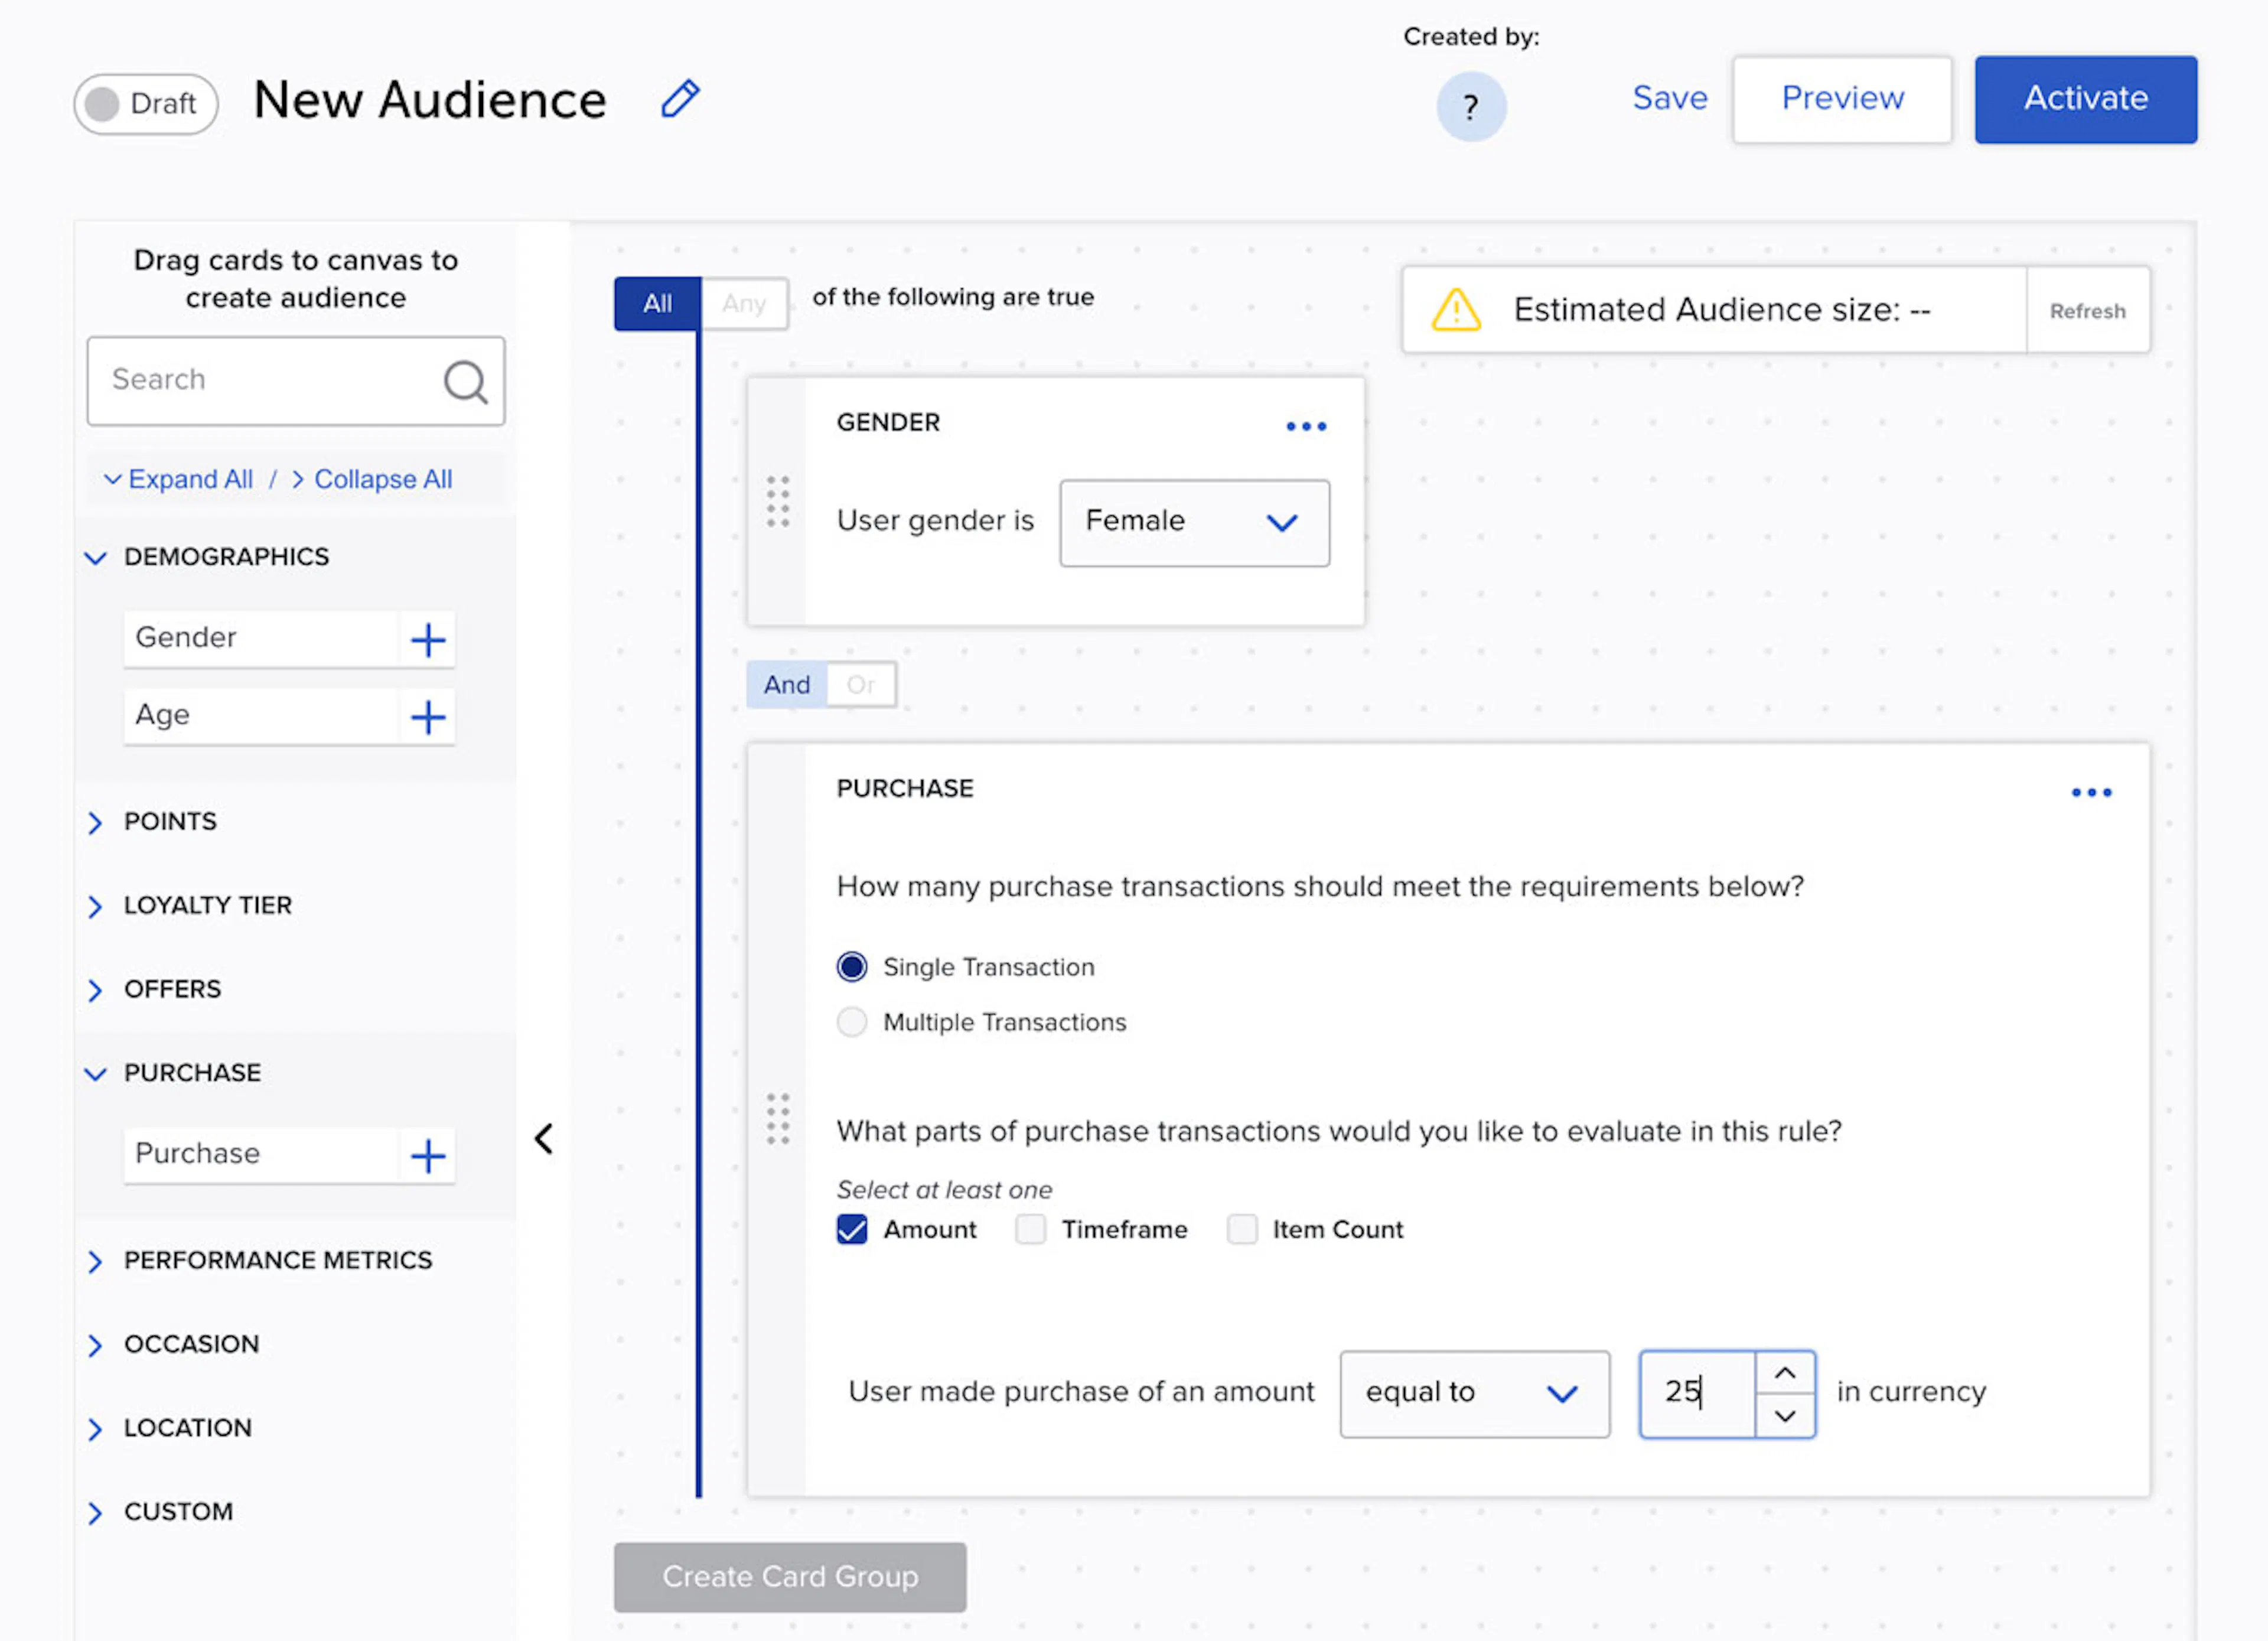Grab the Gender card drag handle
This screenshot has height=1641, width=2268.
[777, 501]
